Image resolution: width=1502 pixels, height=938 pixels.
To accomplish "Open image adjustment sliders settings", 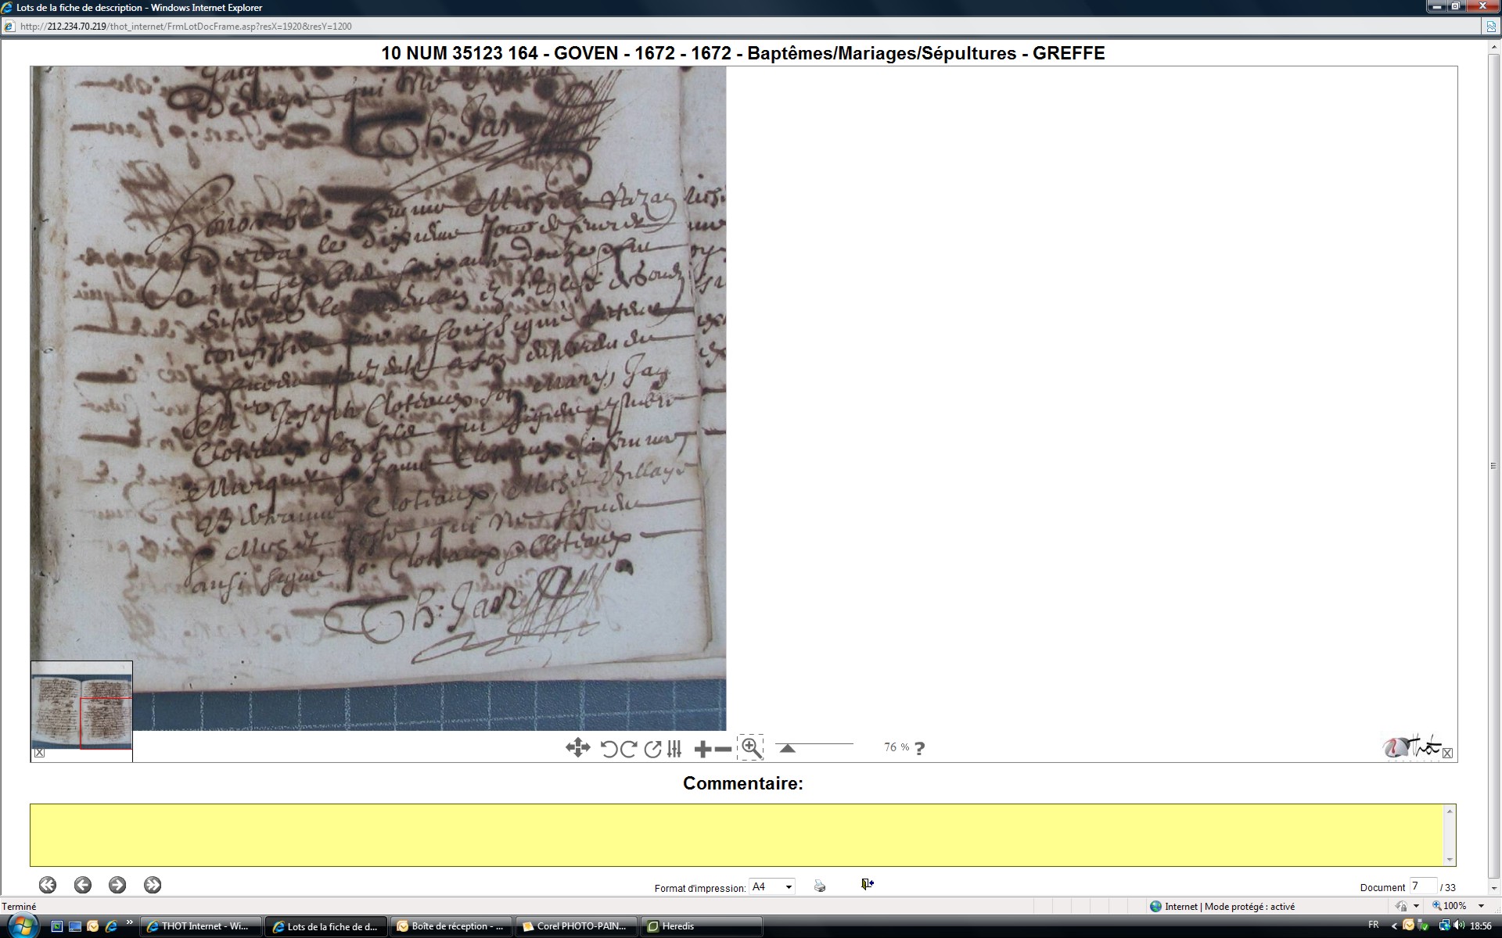I will [x=674, y=749].
